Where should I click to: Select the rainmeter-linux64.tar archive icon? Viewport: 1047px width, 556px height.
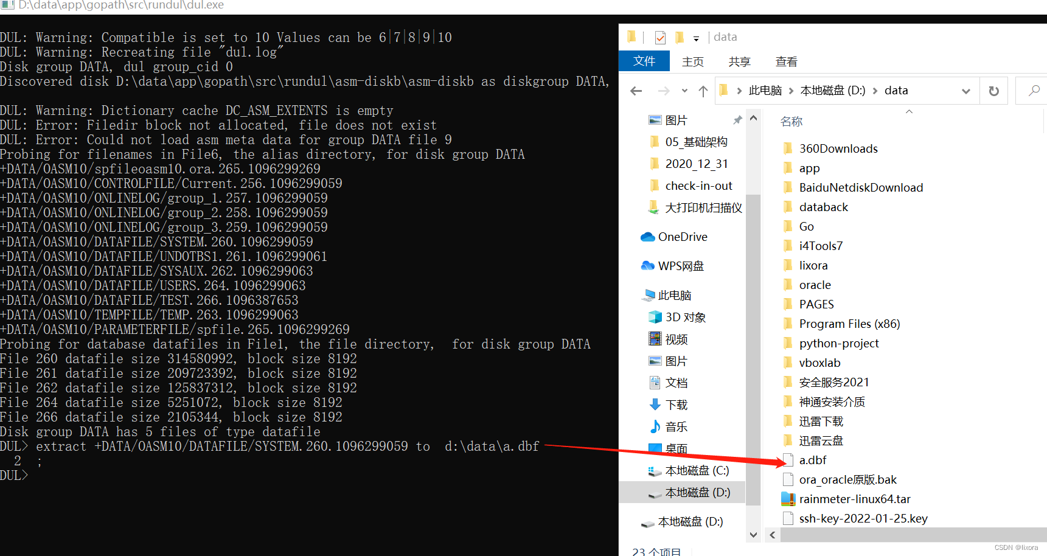[788, 499]
